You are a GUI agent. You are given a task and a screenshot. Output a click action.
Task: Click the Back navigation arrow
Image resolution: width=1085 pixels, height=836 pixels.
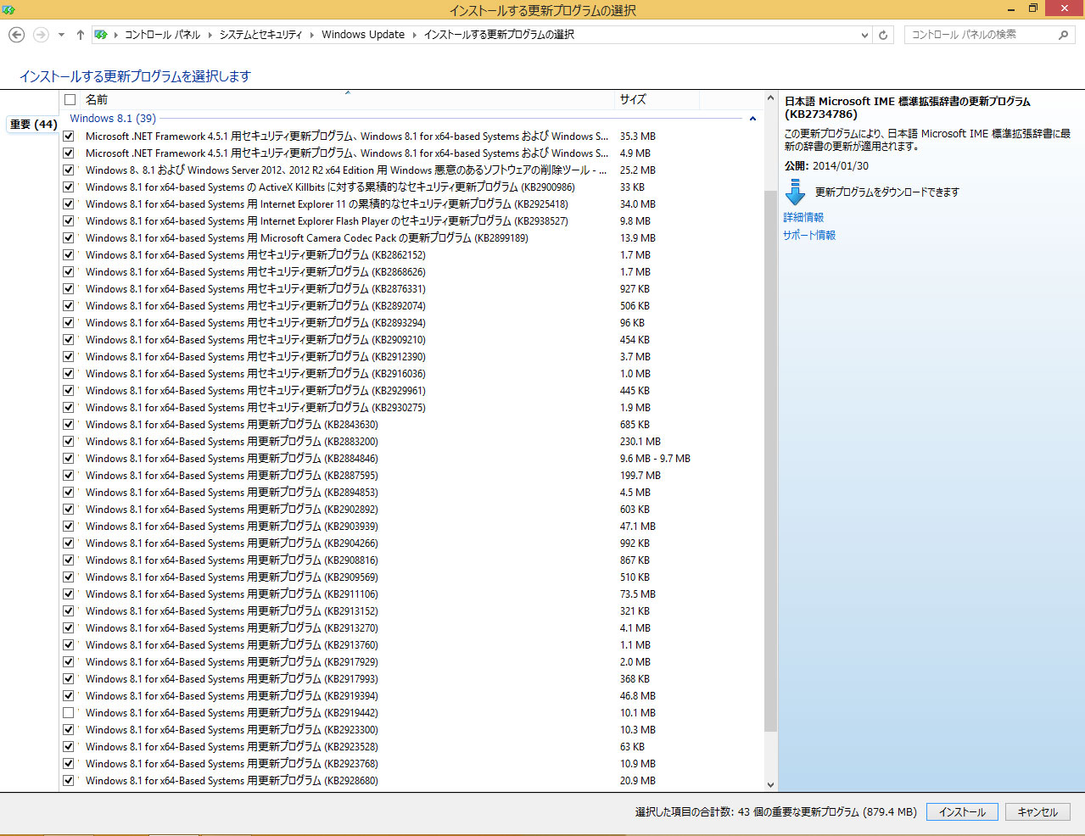pyautogui.click(x=16, y=35)
